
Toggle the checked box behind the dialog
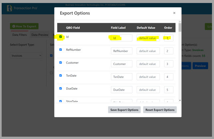51,55
